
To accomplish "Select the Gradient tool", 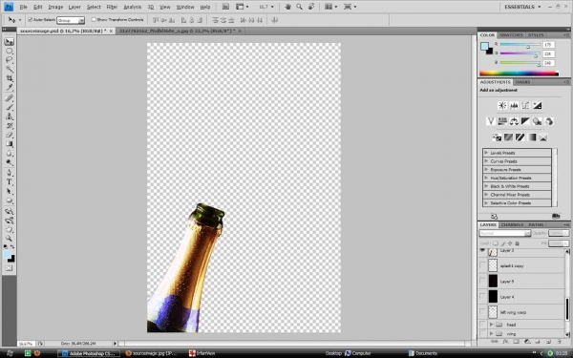I will [x=10, y=144].
